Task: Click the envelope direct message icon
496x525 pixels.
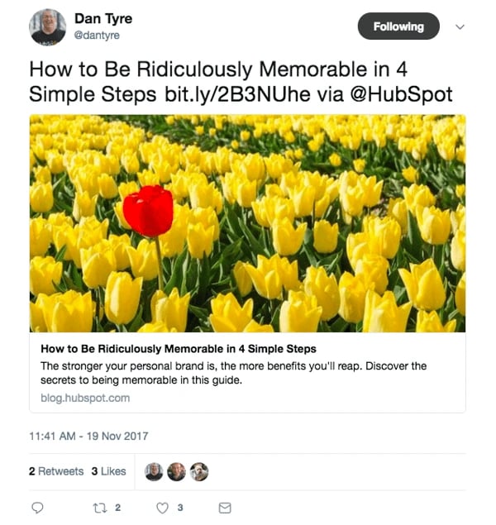Action: point(224,507)
